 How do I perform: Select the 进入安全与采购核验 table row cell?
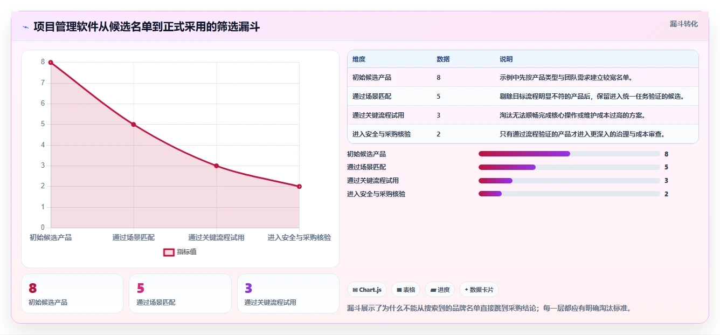point(382,134)
